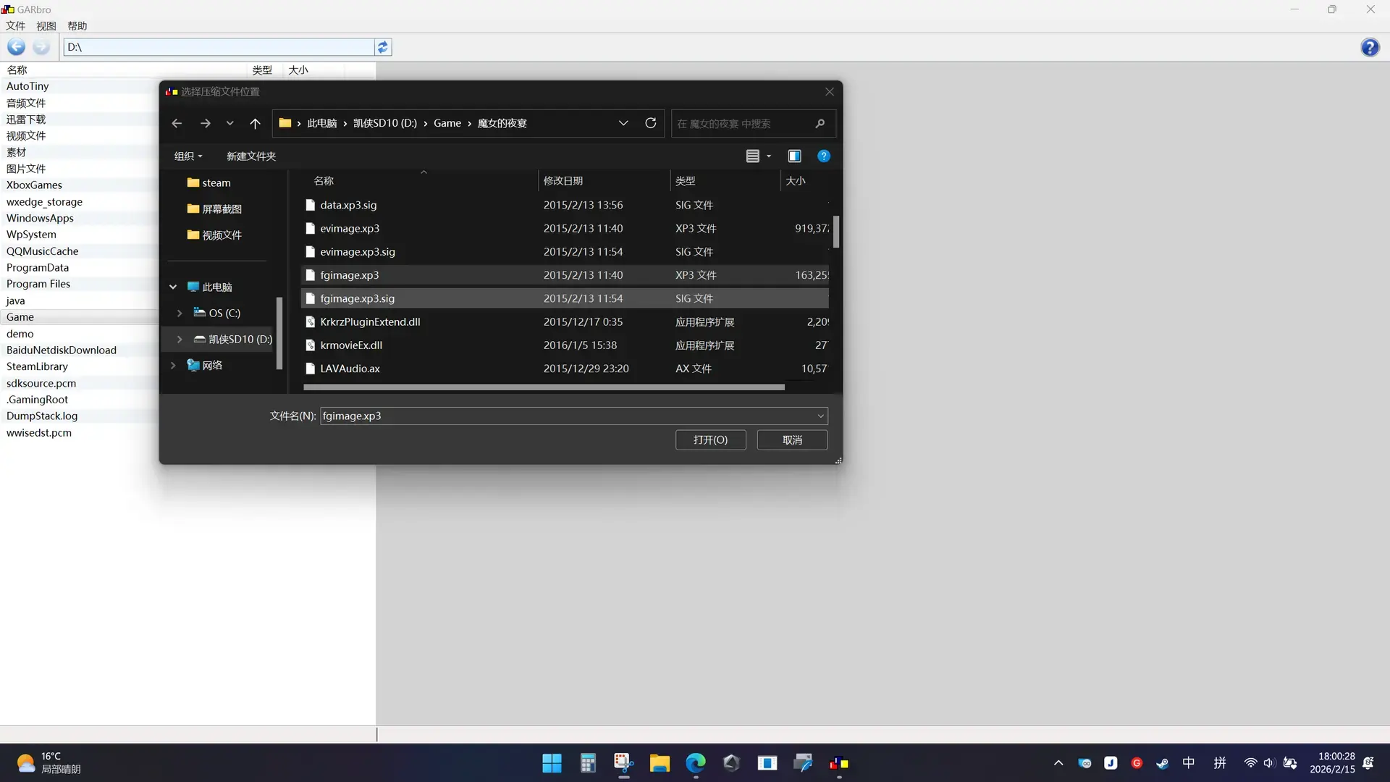Go forward in file dialog

click(206, 123)
